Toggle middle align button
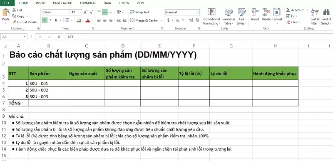This screenshot has height=161, width=333. pos(105,12)
